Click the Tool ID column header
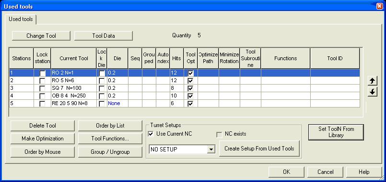Viewport: 386px width, 182px height. [x=335, y=58]
